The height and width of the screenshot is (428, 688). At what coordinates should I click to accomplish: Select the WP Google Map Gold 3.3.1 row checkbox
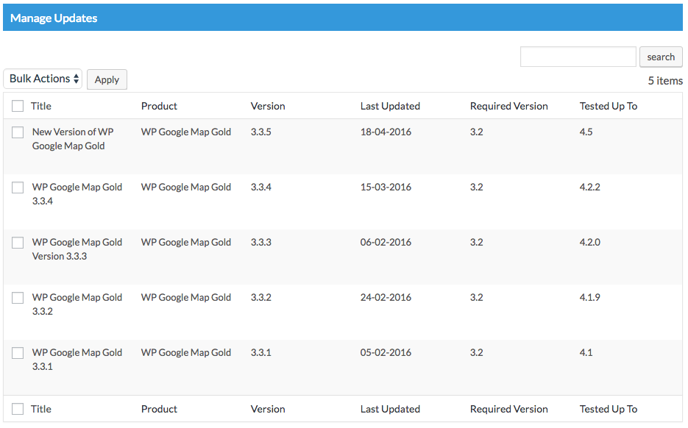(x=18, y=353)
